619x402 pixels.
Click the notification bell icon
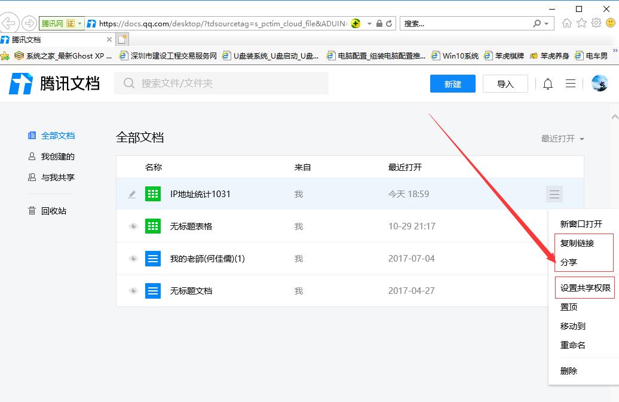click(x=548, y=84)
